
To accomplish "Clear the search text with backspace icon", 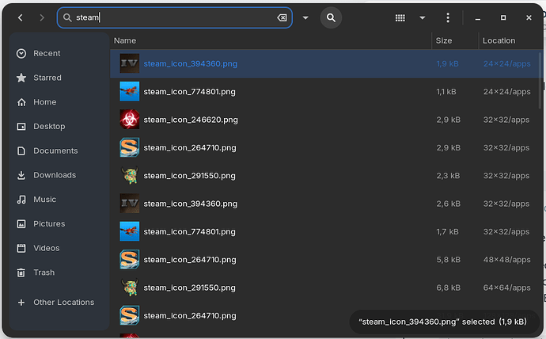I will click(x=282, y=17).
